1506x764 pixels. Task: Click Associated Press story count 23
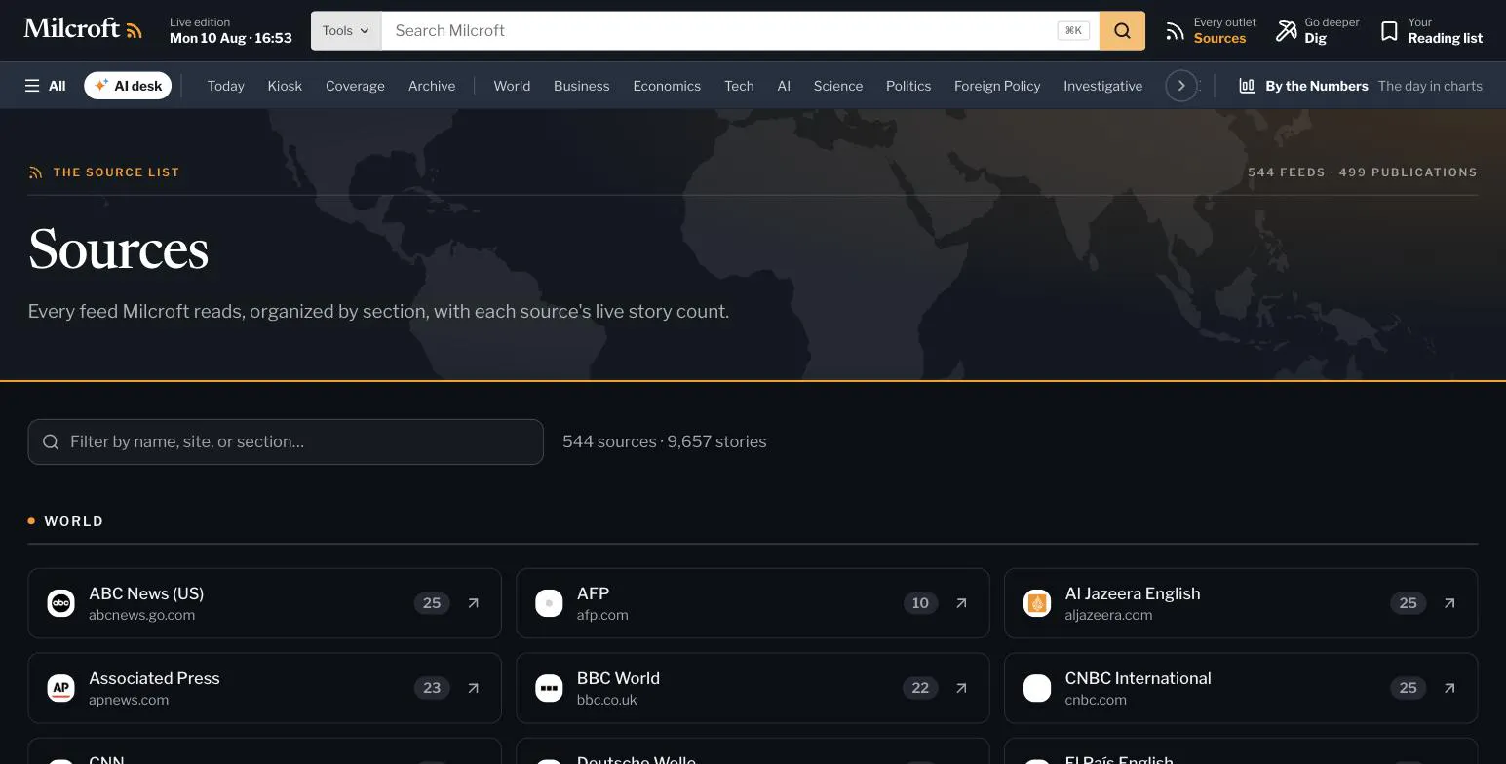(x=432, y=688)
